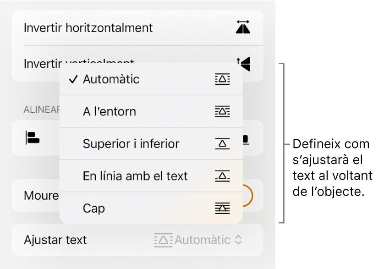384x269 pixels.
Task: Click the horizontal flip icon
Action: [x=243, y=27]
